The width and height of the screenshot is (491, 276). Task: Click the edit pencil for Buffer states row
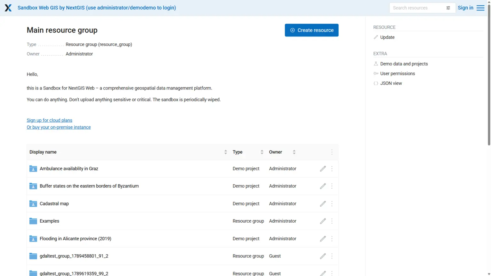point(323,186)
